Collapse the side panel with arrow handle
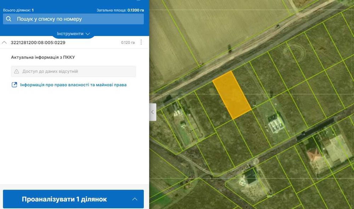The image size is (354, 209). click(x=153, y=112)
